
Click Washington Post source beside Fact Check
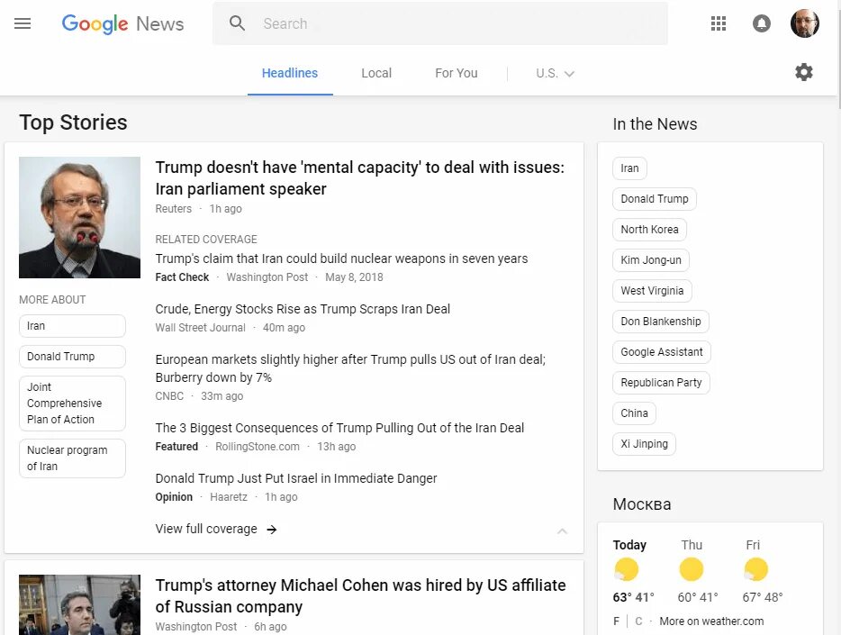[267, 277]
